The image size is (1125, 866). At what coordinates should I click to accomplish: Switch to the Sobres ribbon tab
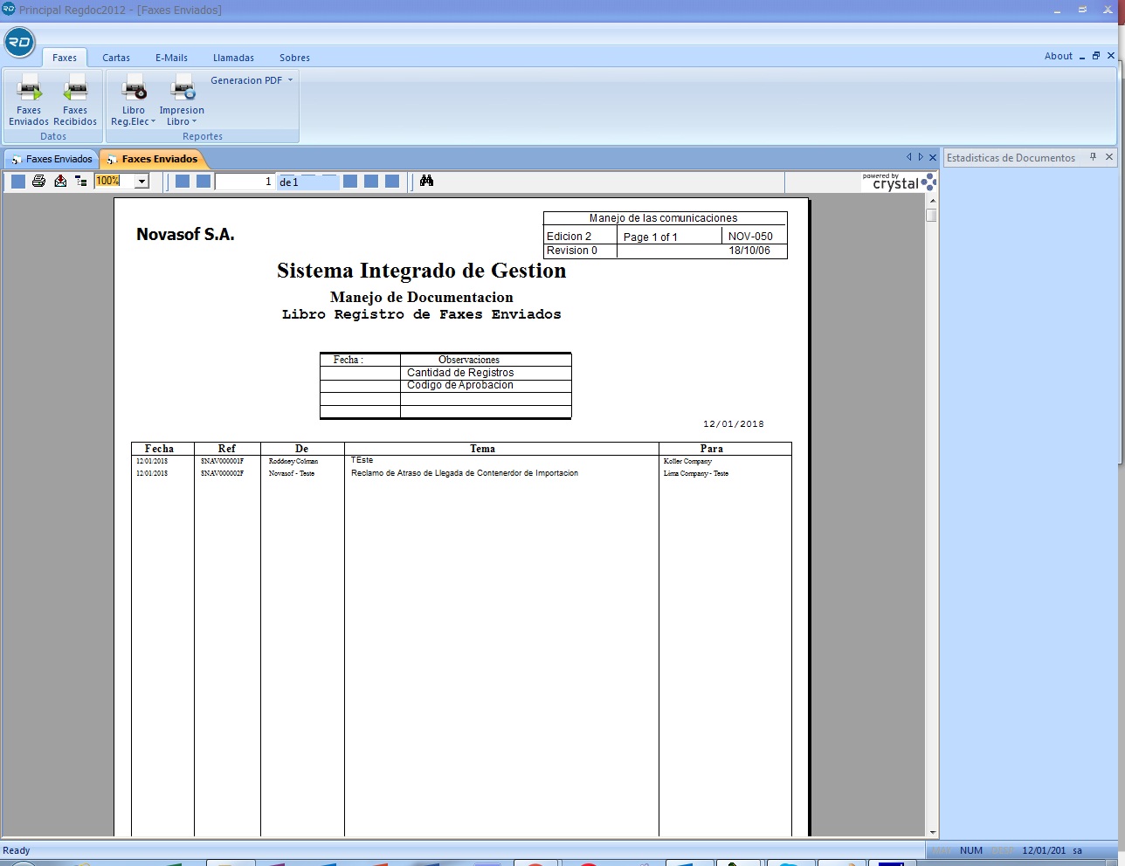(294, 58)
